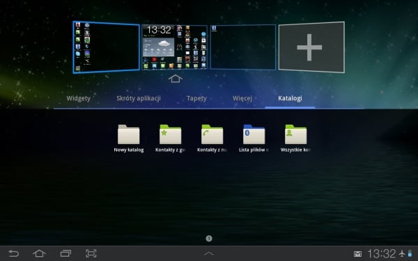Viewport: 418px width, 261px height.
Task: Expand the mini apps tray arrow
Action: [209, 253]
